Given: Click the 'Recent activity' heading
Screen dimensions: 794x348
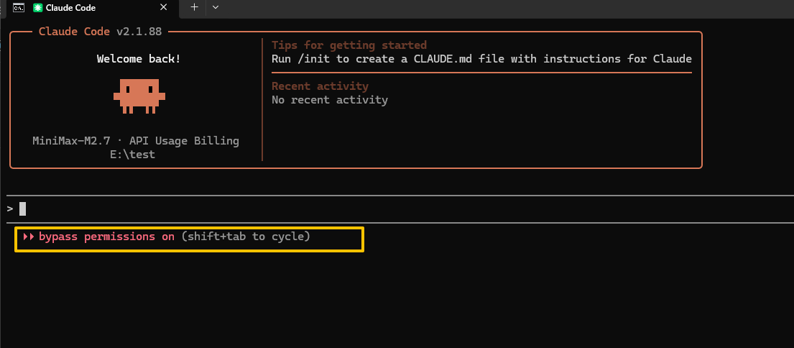Looking at the screenshot, I should (320, 86).
